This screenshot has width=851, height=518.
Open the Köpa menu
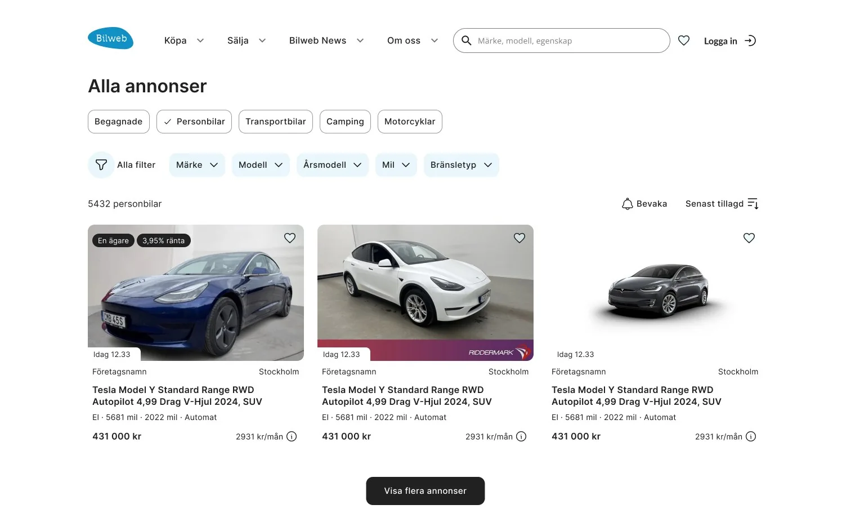coord(184,41)
